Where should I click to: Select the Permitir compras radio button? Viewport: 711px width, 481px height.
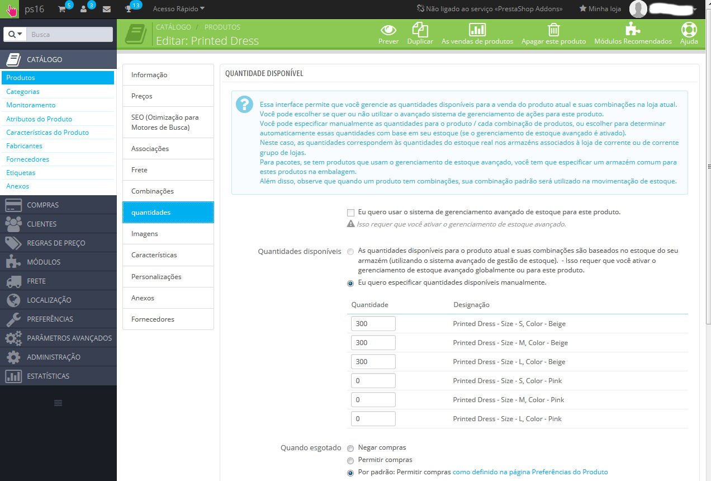click(350, 460)
